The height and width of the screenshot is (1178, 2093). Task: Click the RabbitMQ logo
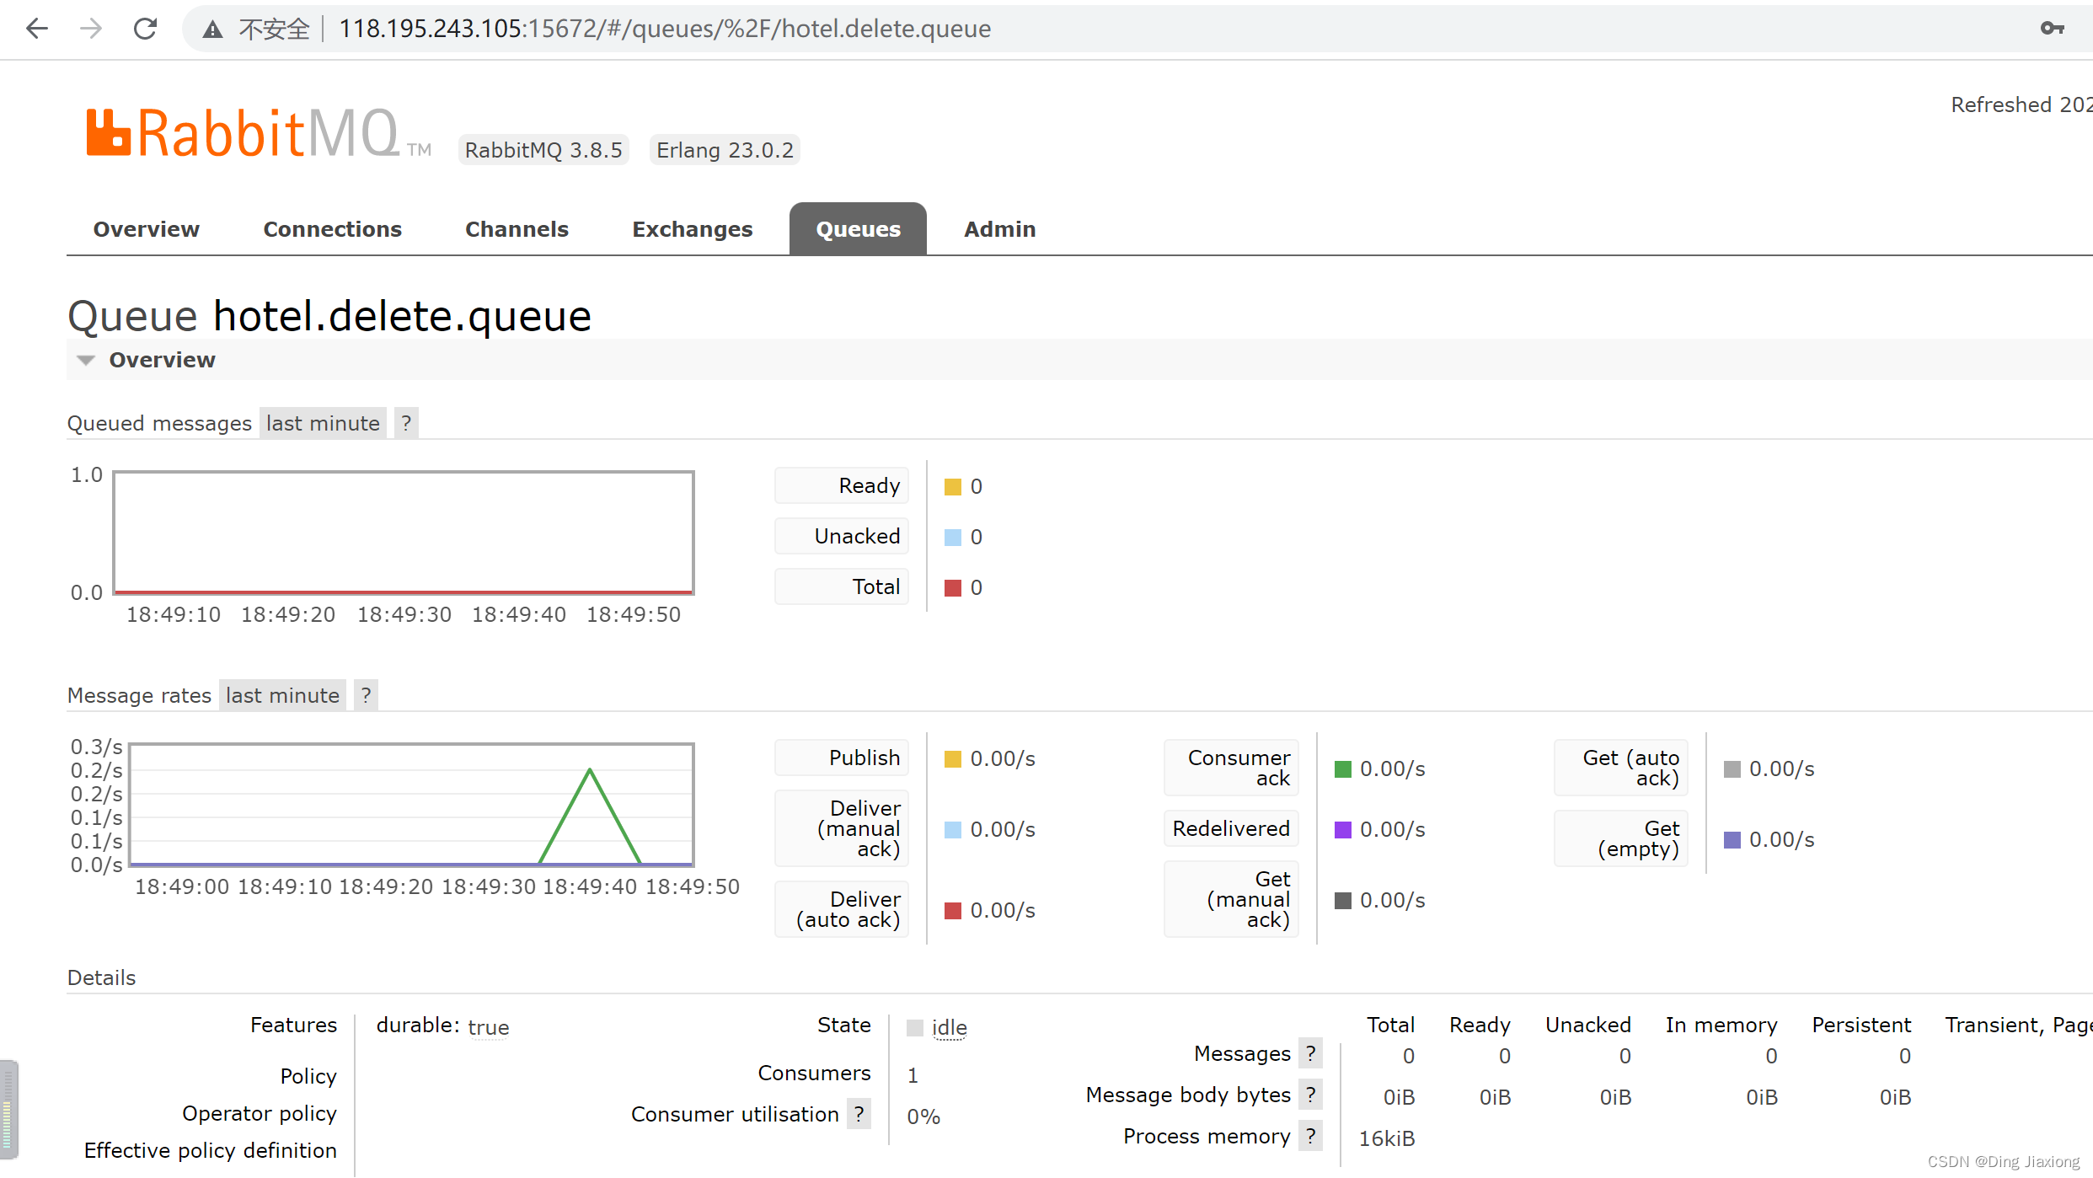click(258, 133)
